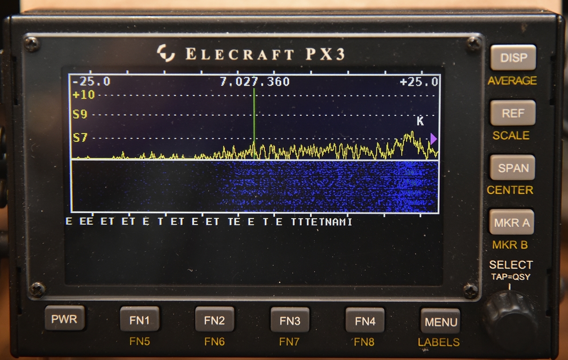The image size is (568, 360).
Task: Tap the FN2 function button
Action: point(215,319)
